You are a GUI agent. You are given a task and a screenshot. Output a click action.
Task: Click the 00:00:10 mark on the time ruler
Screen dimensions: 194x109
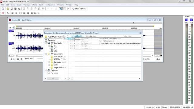coord(48,28)
